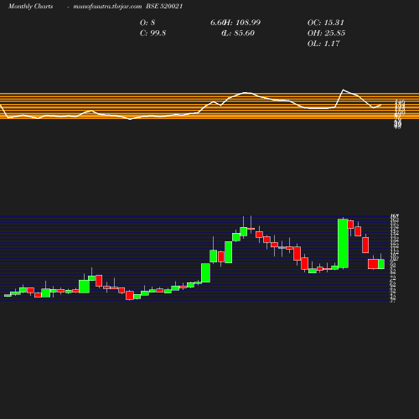
Task: Select the "OH: 25.85" value
Action: pos(326,34)
